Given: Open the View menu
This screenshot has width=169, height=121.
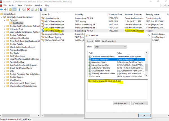Looking at the screenshot, I should (20, 5).
